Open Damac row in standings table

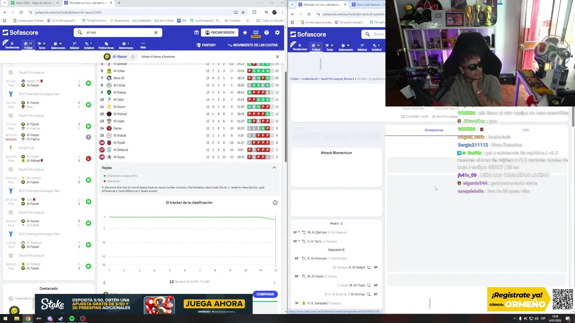tap(189, 128)
